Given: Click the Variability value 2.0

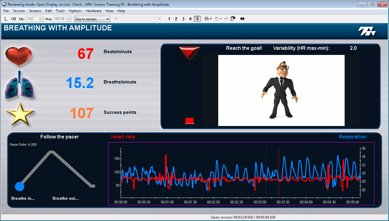Looking at the screenshot, I should pyautogui.click(x=353, y=48).
